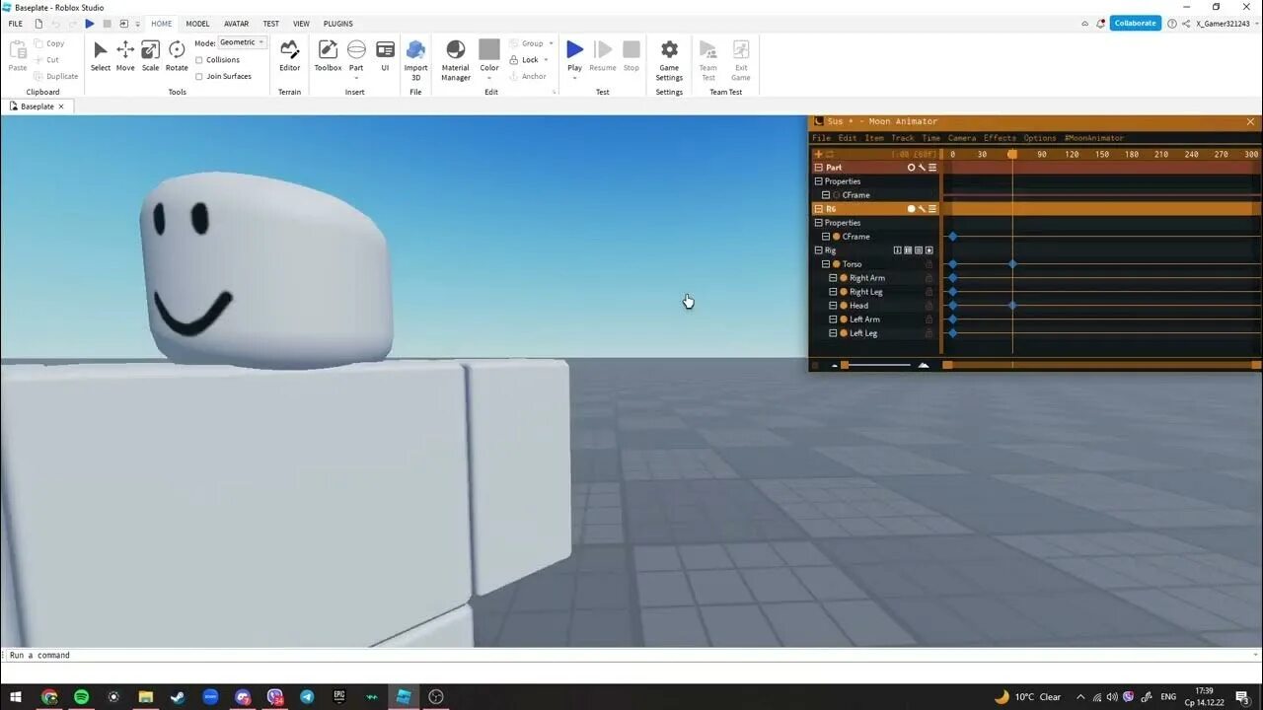The image size is (1263, 710).
Task: Switch to the PLUGINS ribbon tab
Action: click(x=338, y=24)
